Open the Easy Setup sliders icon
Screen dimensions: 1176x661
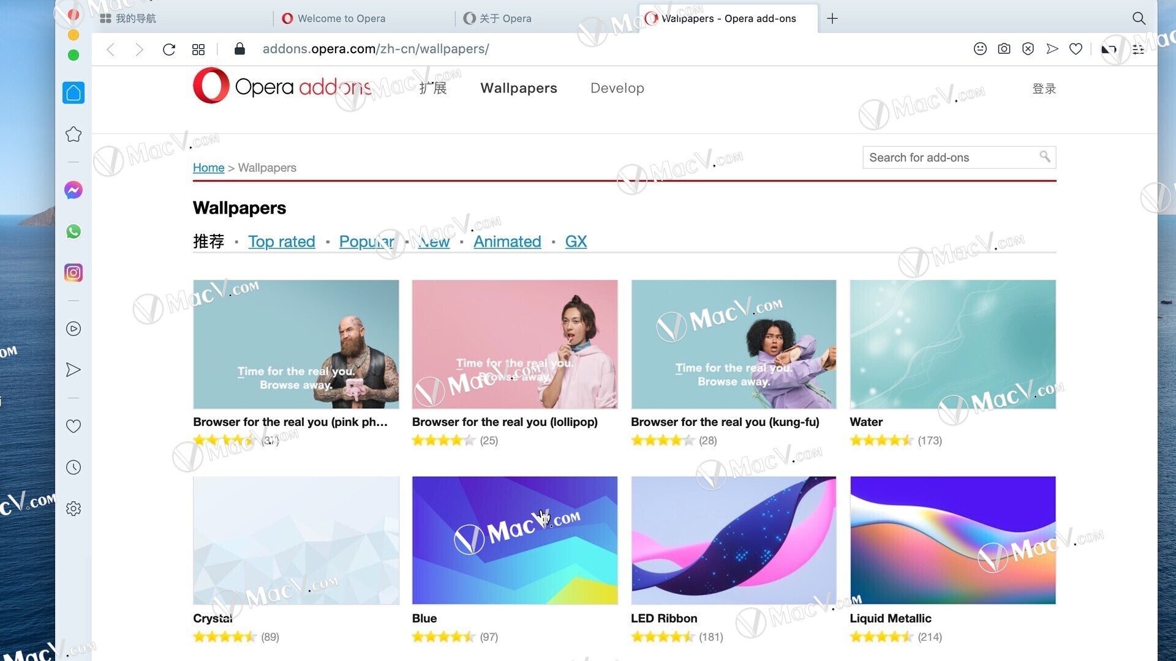coord(1139,49)
